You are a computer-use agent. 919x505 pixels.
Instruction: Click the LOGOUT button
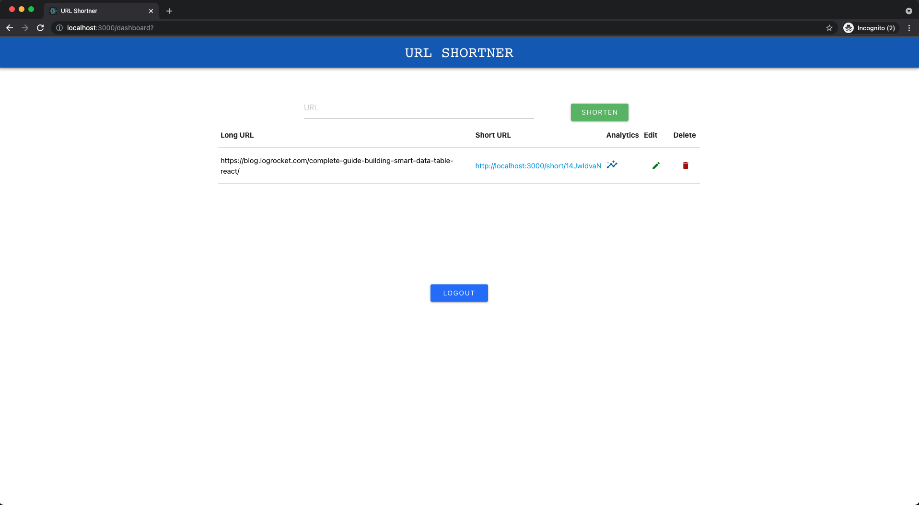459,293
